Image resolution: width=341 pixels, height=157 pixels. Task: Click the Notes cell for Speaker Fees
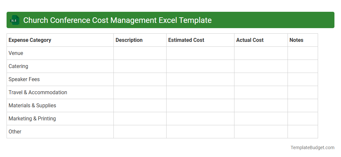click(303, 79)
